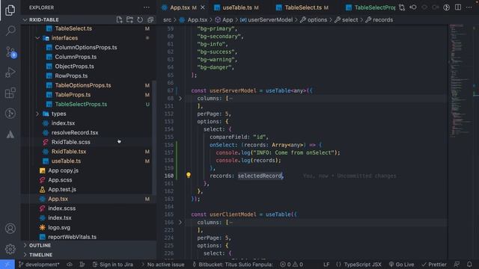Click the New File icon in explorer
479x269 pixels.
[119, 20]
